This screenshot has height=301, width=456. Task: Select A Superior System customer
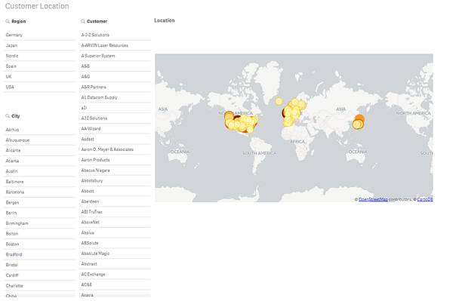(115, 56)
